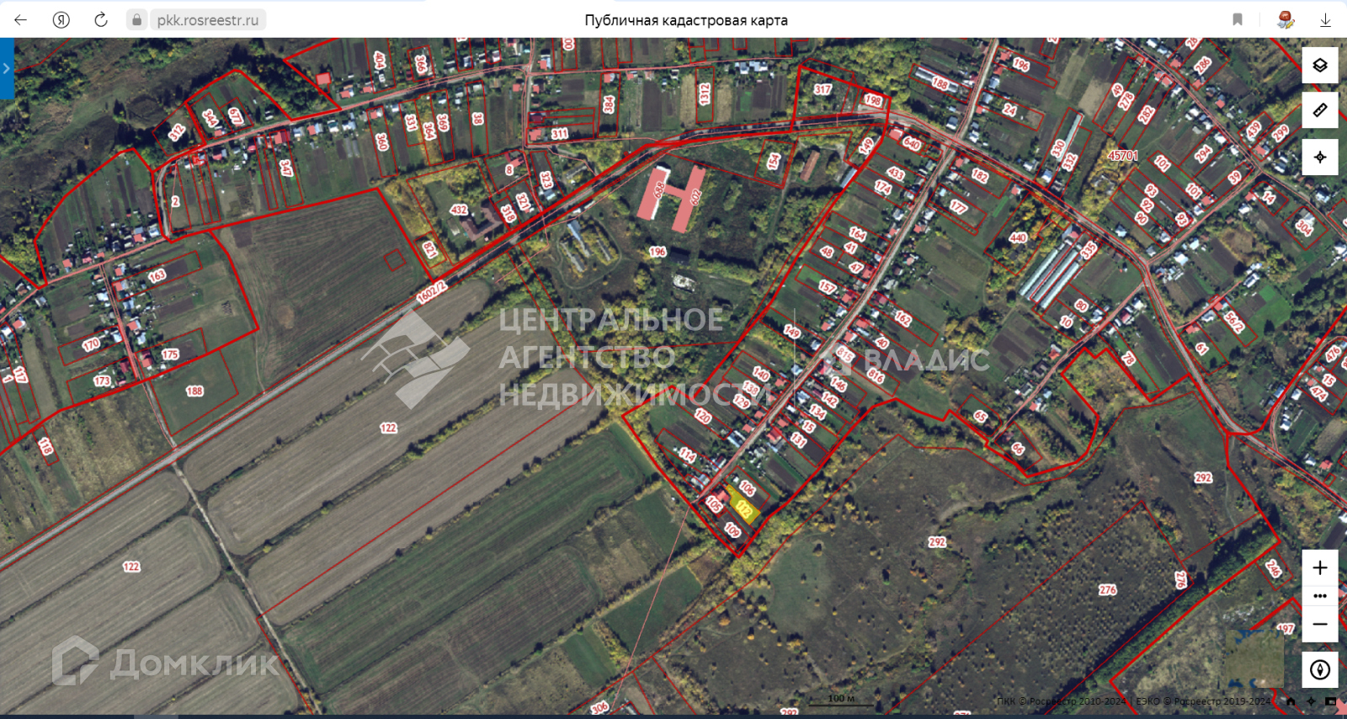
Task: Reset map orientation with the compass button
Action: click(1320, 670)
